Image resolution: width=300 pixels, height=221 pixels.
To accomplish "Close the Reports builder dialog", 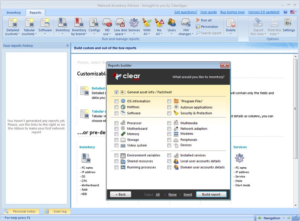I will (x=225, y=65).
